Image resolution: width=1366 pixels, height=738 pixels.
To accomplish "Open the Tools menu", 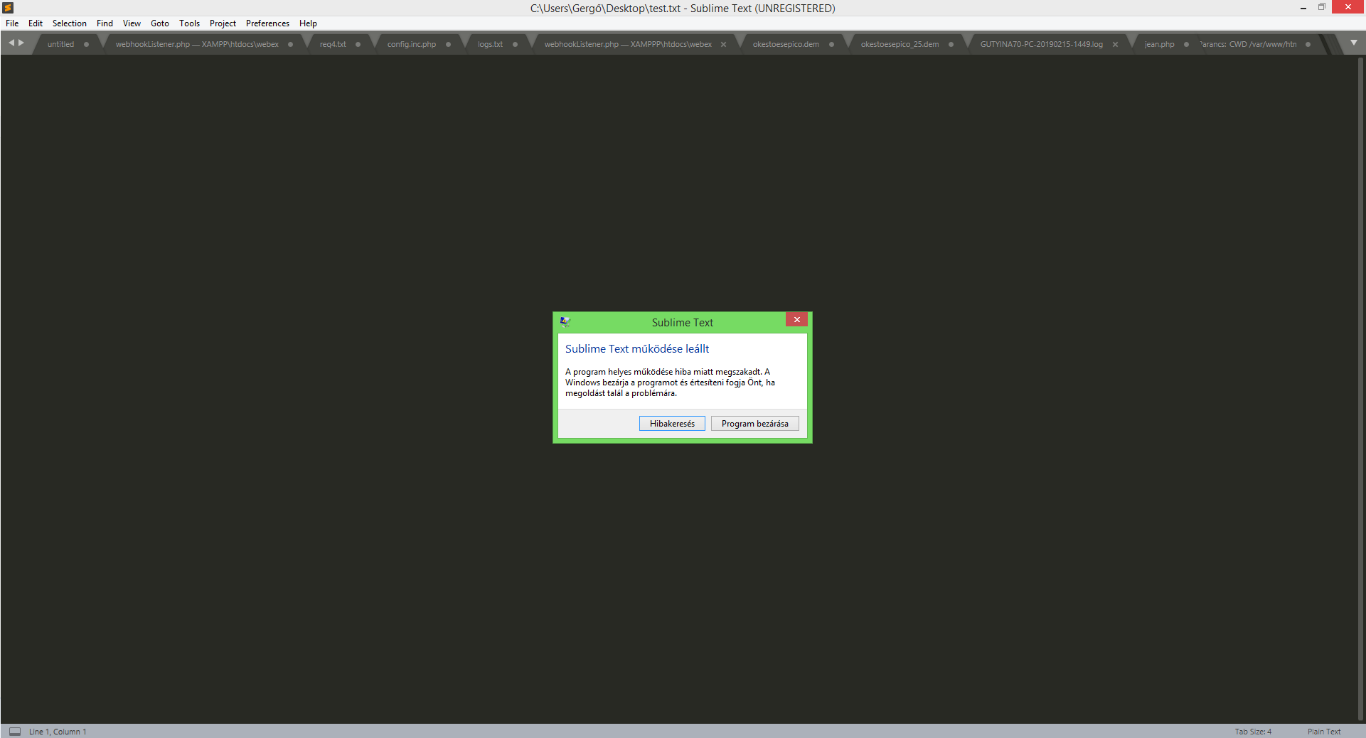I will tap(189, 23).
